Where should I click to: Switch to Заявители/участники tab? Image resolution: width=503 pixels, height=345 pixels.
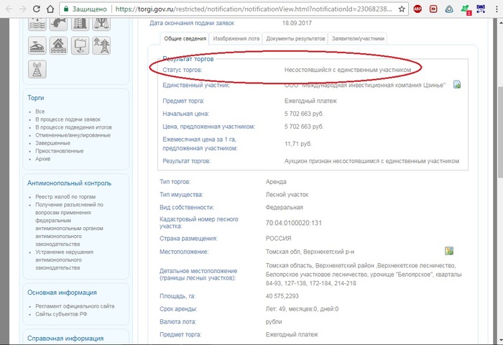(358, 39)
